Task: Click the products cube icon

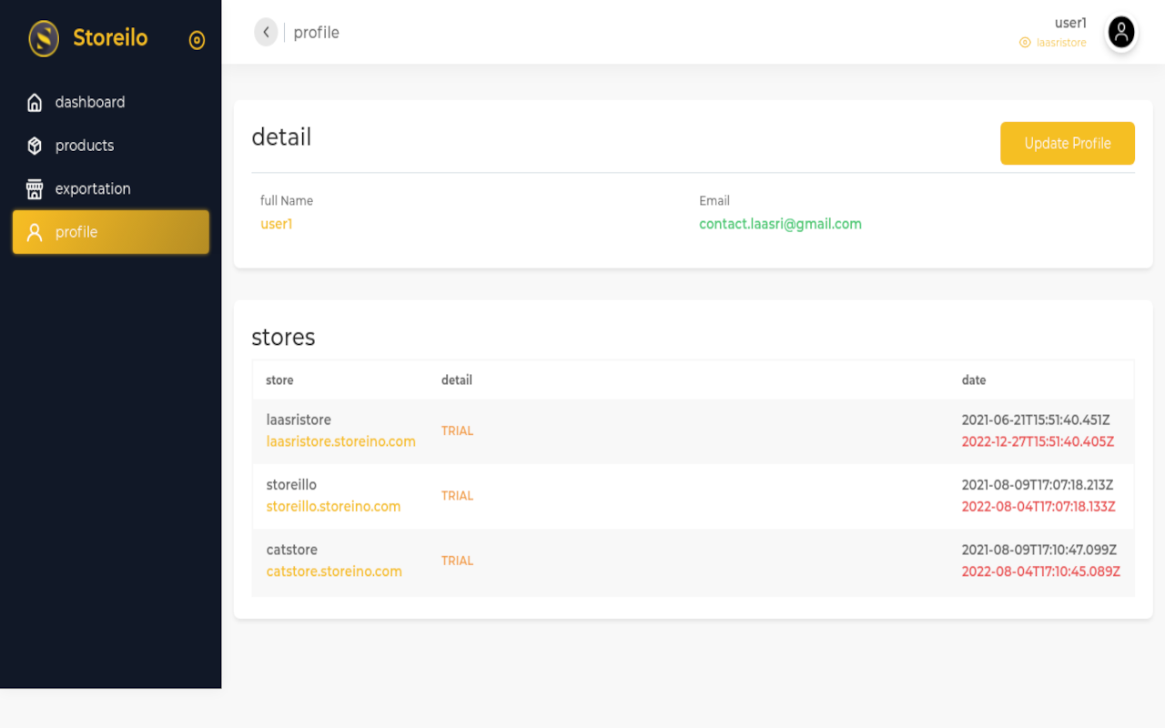Action: pyautogui.click(x=34, y=145)
